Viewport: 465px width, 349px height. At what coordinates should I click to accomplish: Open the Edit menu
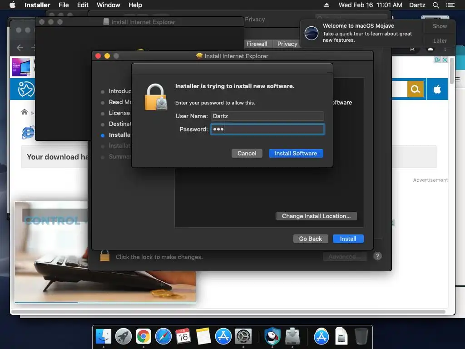click(83, 5)
